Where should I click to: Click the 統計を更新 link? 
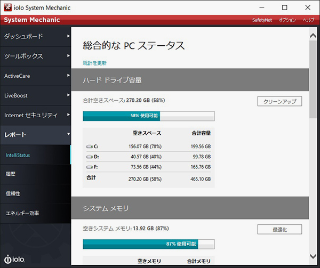pyautogui.click(x=95, y=63)
